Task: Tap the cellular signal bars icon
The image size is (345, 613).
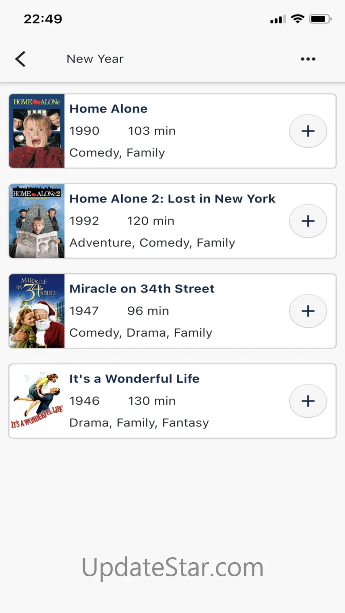Action: 278,19
